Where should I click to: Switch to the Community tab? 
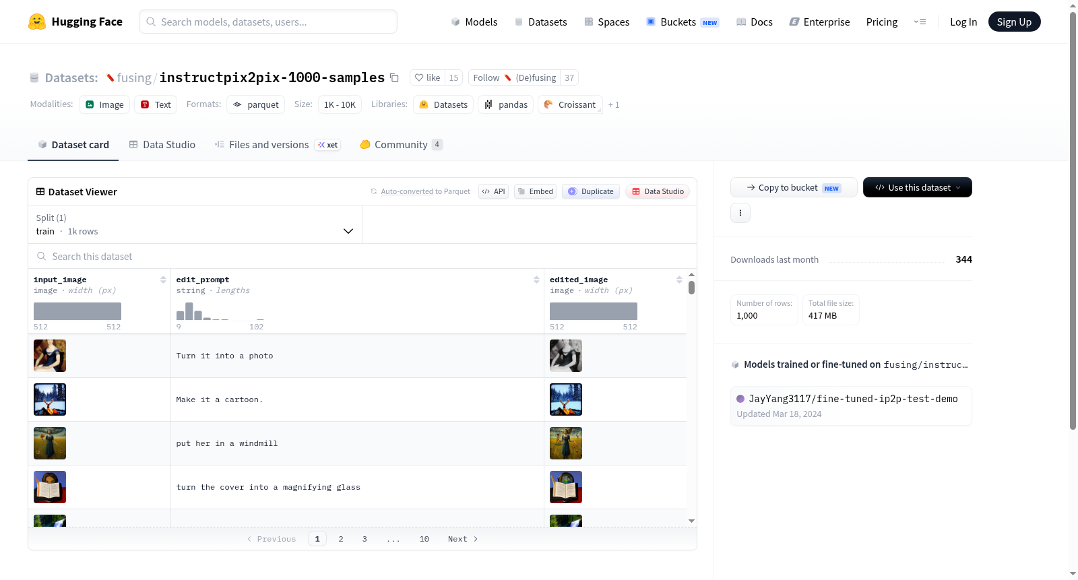(401, 144)
